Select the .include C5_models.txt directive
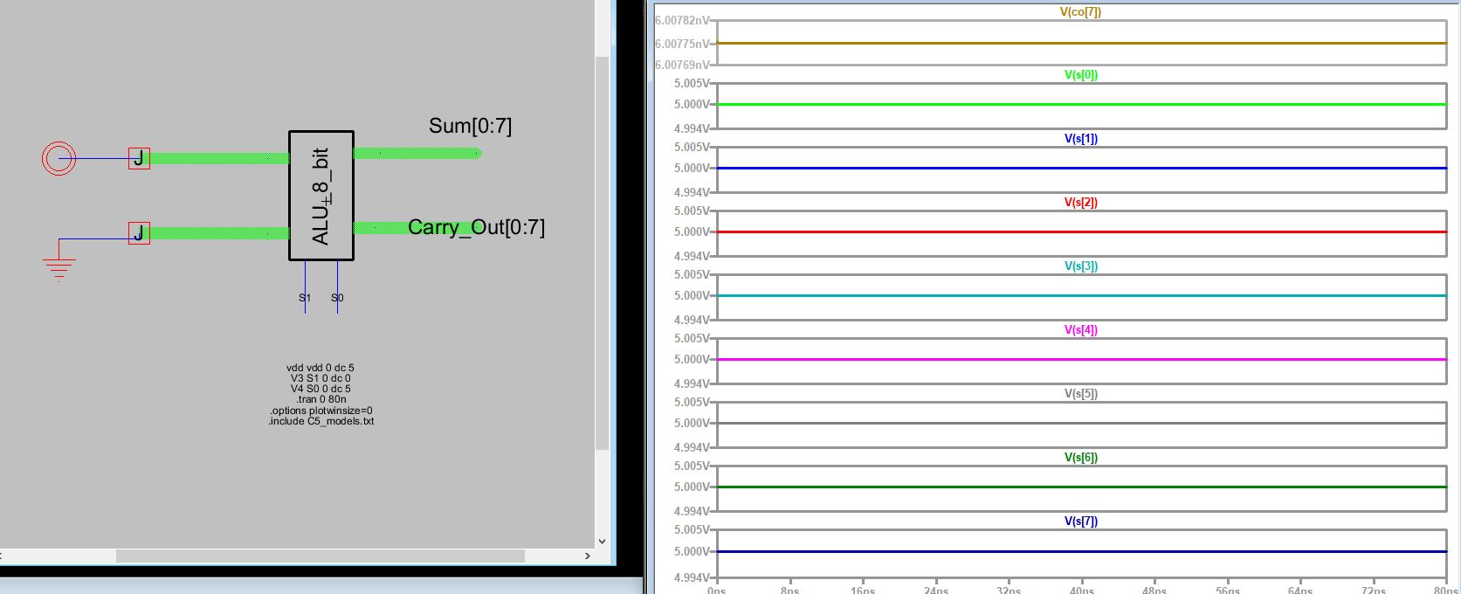Screen dimensions: 1461x594 [320, 421]
